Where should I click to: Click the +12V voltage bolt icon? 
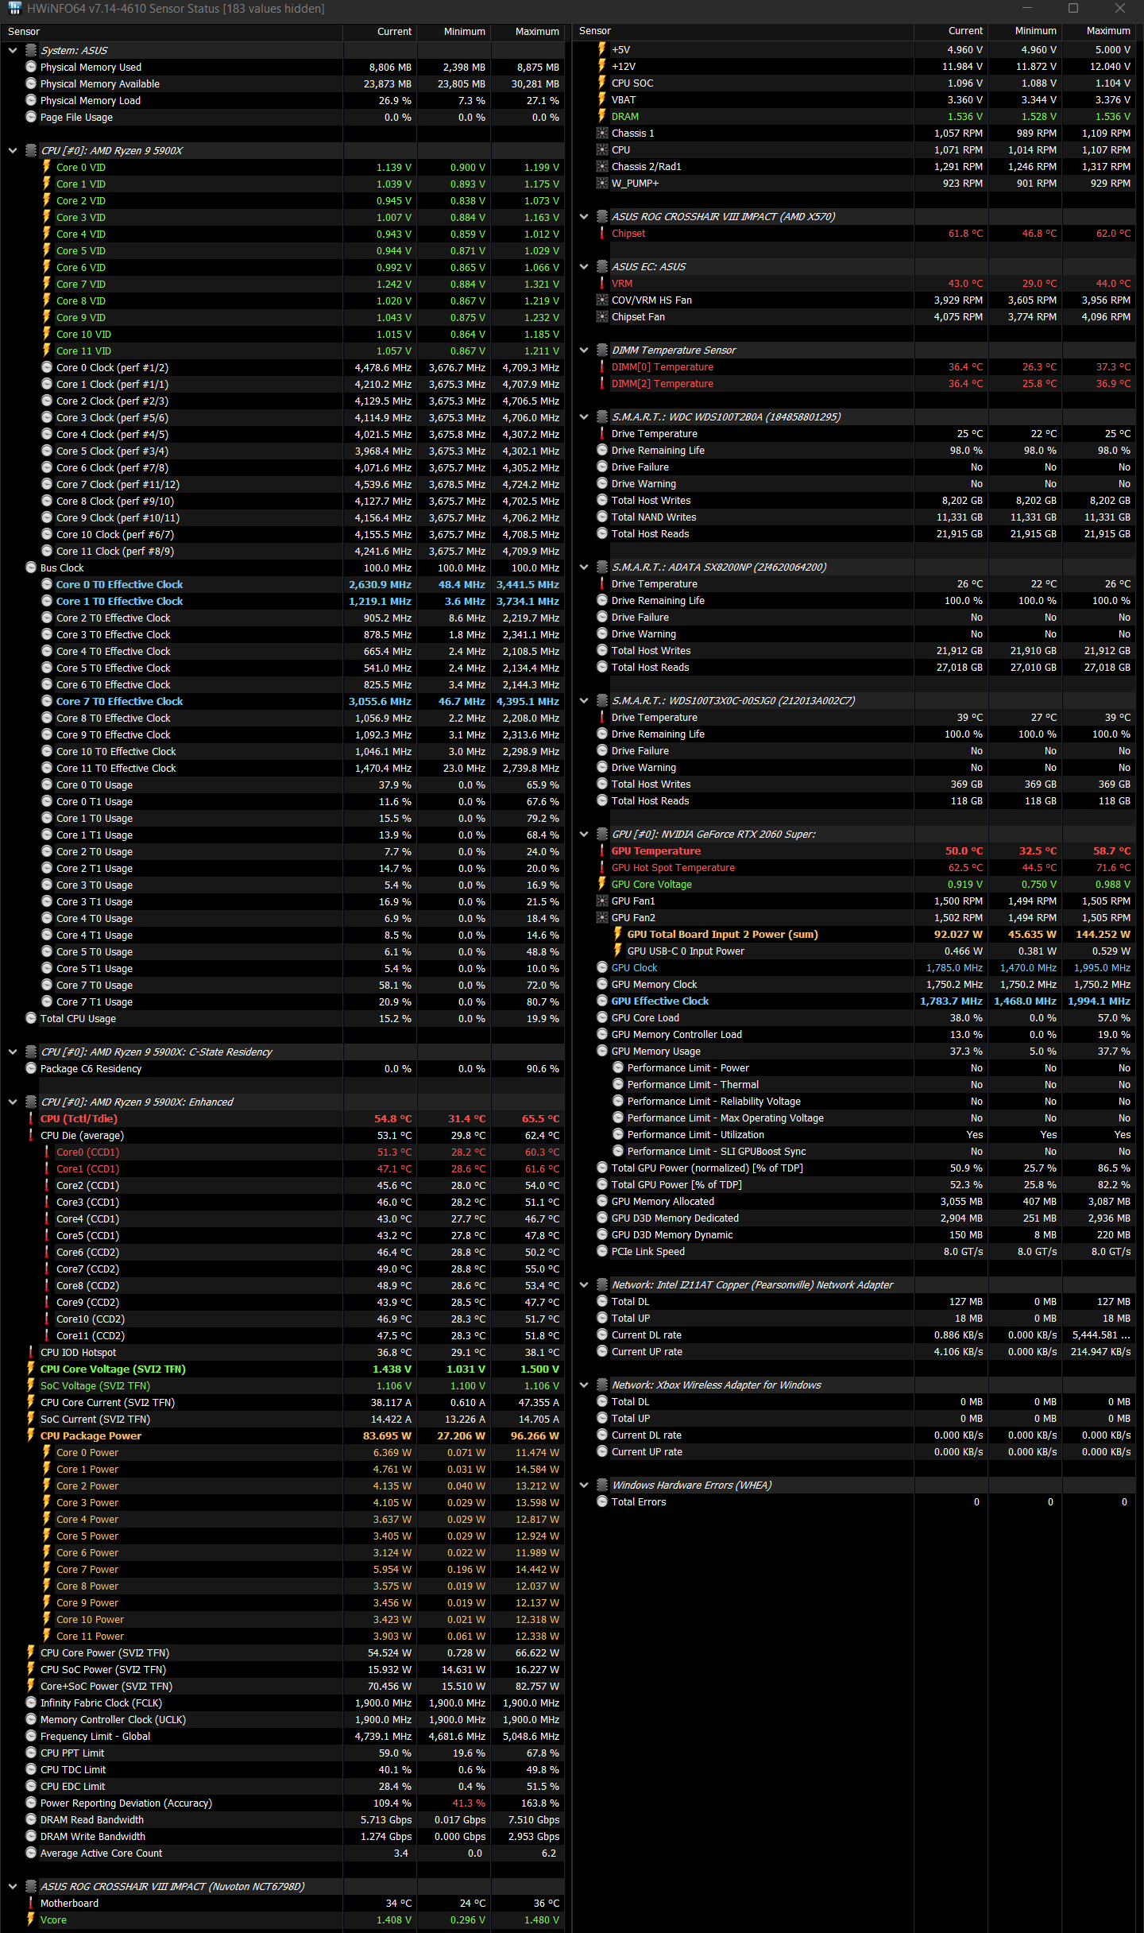click(x=602, y=66)
